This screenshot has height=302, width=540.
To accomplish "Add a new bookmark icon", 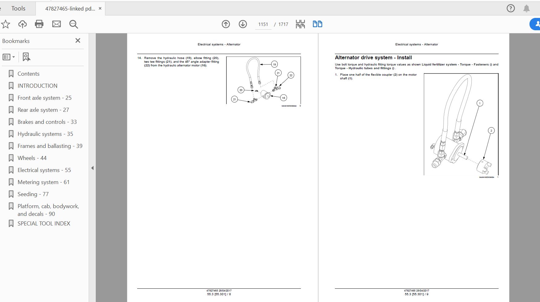I will pyautogui.click(x=26, y=57).
